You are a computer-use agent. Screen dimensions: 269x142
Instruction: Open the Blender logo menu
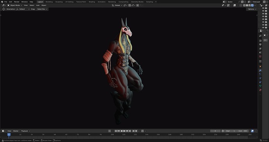[2, 2]
